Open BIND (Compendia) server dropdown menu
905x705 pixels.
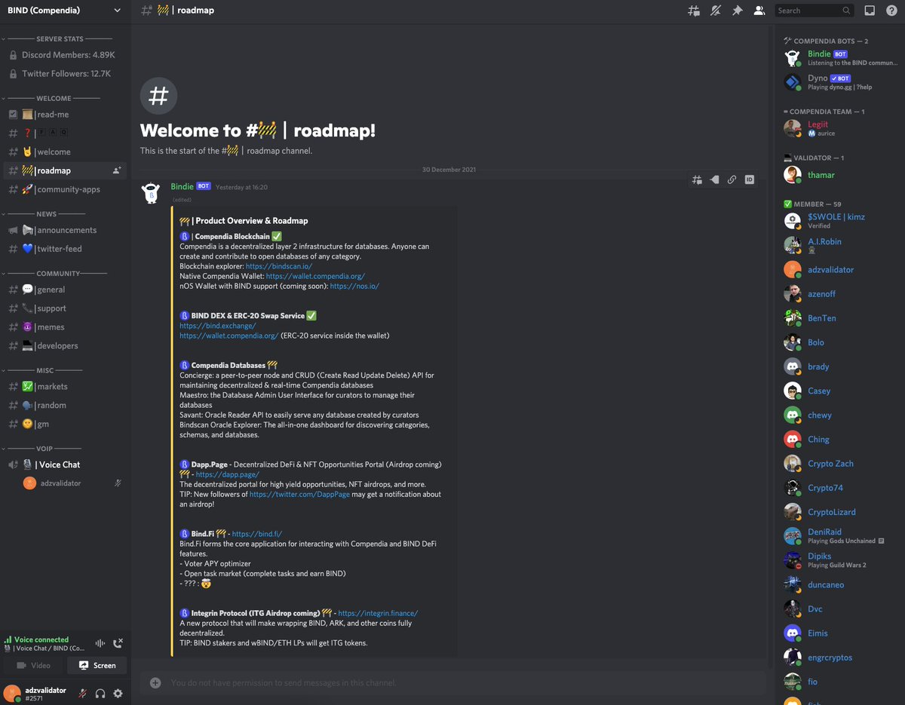click(x=65, y=11)
